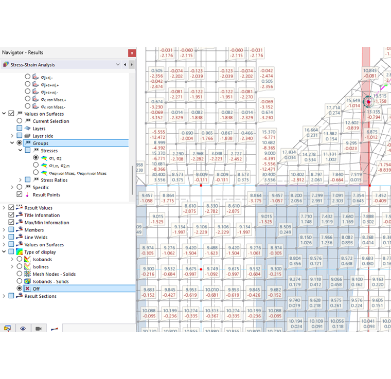This screenshot has width=391, height=379.
Task: Click the Layer side icon
Action: pyautogui.click(x=27, y=136)
